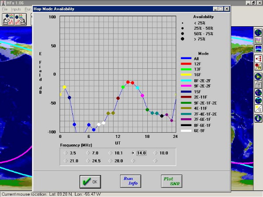Click the 7F-6E-1F mode legend label
Image resolution: width=263 pixels, height=197 pixels.
[x=202, y=120]
